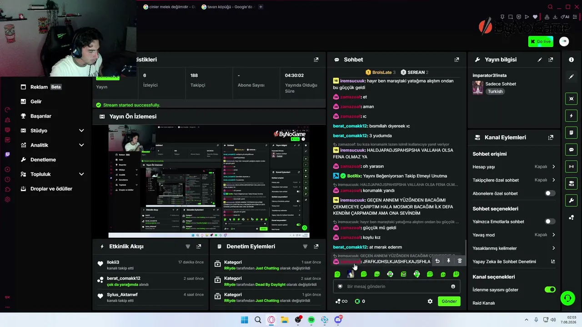Screen dimensions: 582x327
Task: Click the Bir mesaj gönderin input field
Action: (x=396, y=286)
